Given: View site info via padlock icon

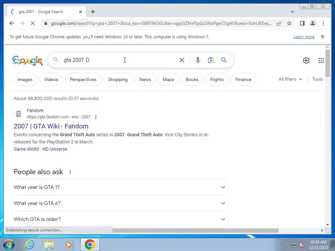Looking at the screenshot, I should click(45, 23).
